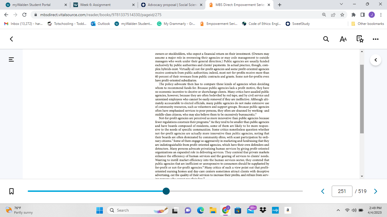Image resolution: width=387 pixels, height=217 pixels.
Task: Open the tab search dropdown chevron
Action: (x=341, y=4)
